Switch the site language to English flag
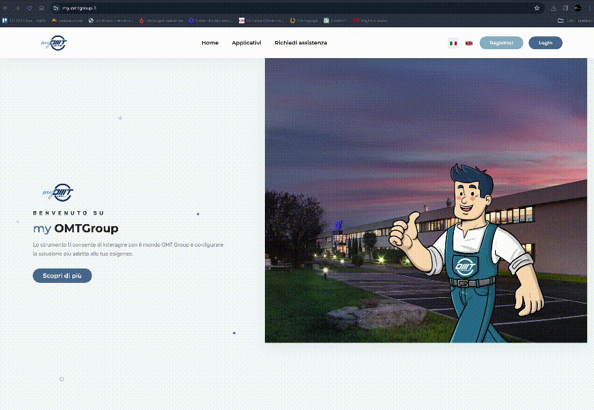 point(469,43)
